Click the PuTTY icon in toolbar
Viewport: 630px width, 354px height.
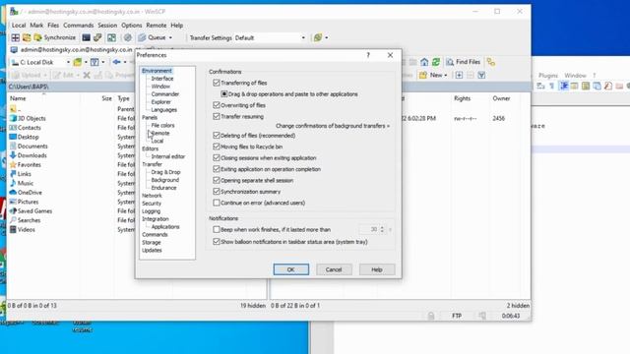[x=97, y=37]
